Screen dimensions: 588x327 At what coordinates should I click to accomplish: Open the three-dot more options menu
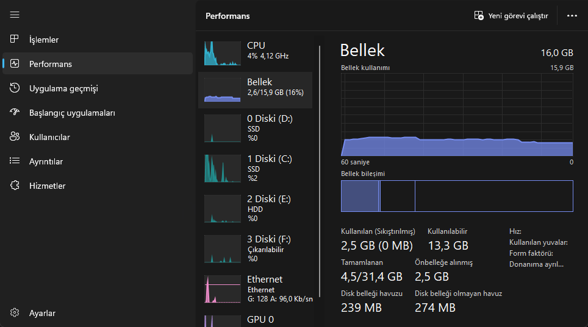(572, 16)
